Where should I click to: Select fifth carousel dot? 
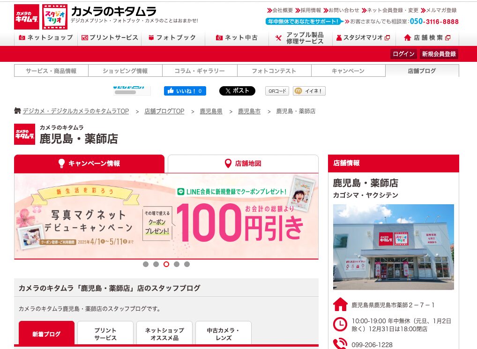point(187,264)
